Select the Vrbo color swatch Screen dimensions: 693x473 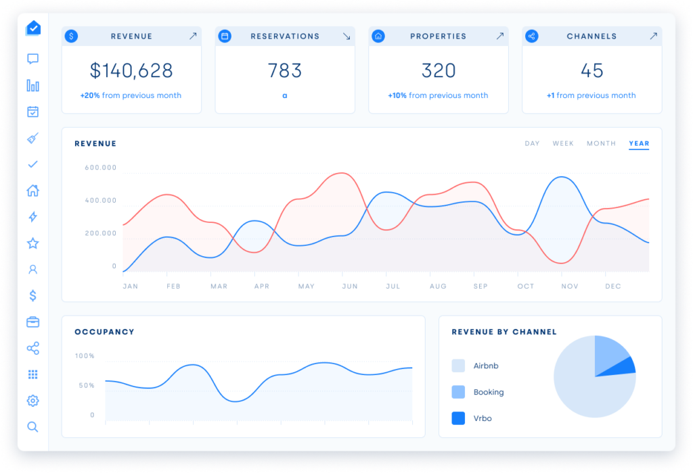coord(460,418)
